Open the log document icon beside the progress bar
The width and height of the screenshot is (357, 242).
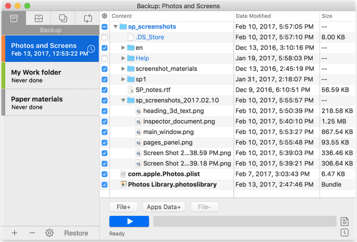click(345, 221)
